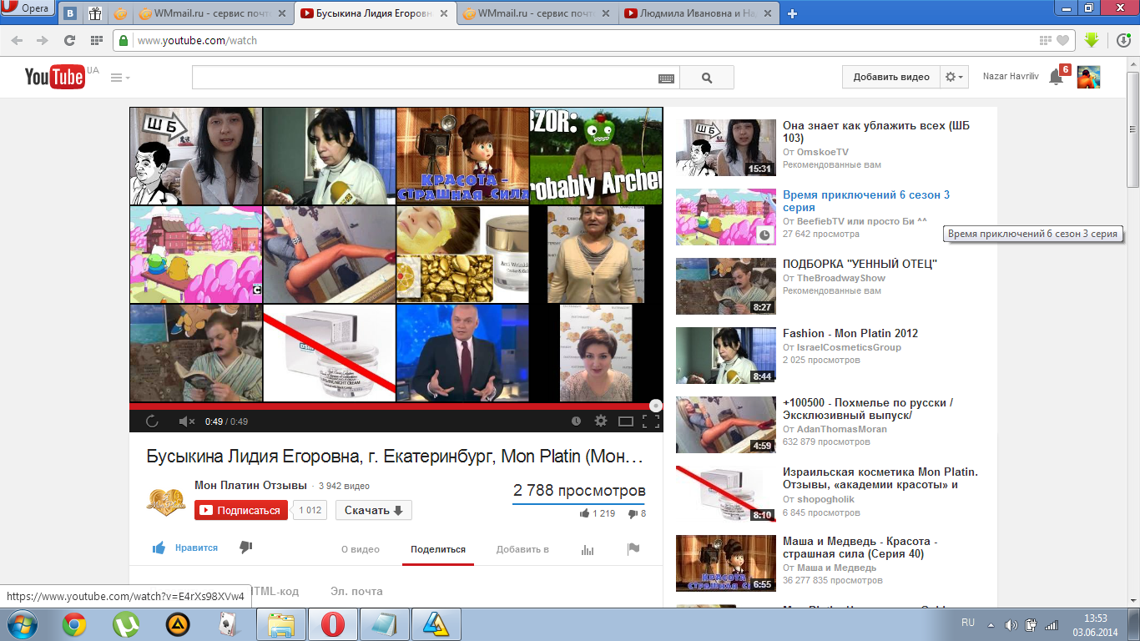Switch to the Эл. почта share tab
1140x641 pixels.
[x=356, y=591]
